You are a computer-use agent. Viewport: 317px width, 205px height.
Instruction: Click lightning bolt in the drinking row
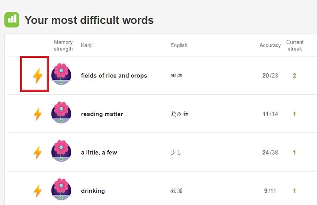pos(38,191)
